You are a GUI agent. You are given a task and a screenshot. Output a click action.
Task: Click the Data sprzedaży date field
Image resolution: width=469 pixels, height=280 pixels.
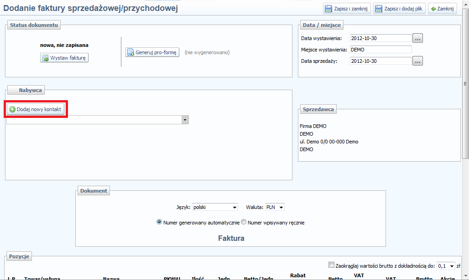[x=380, y=61]
